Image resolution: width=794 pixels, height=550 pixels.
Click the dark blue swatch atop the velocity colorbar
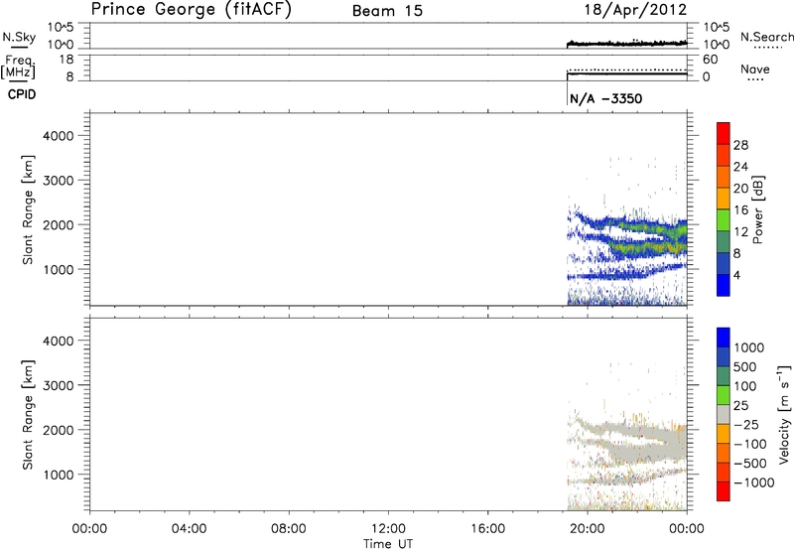click(x=724, y=338)
